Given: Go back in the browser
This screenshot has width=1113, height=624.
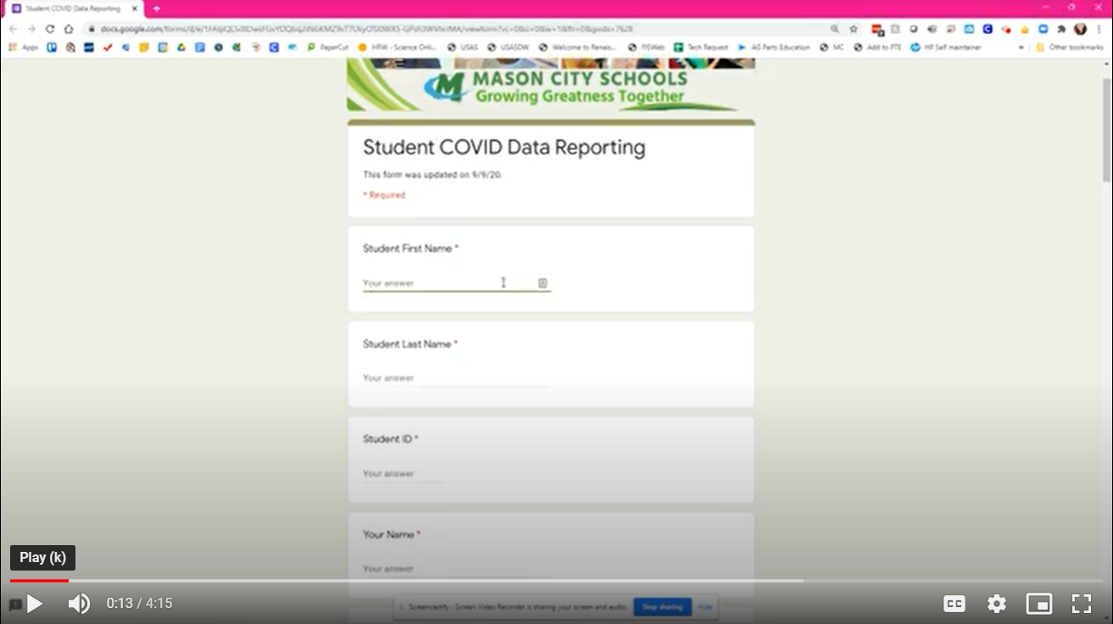Looking at the screenshot, I should [13, 29].
